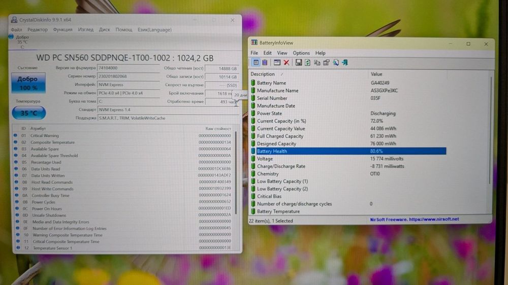Click blue status dot for Temperature Sensor 1
The image size is (508, 285).
[18, 248]
